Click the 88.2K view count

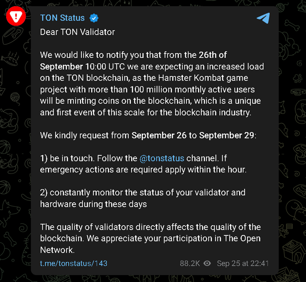click(190, 263)
